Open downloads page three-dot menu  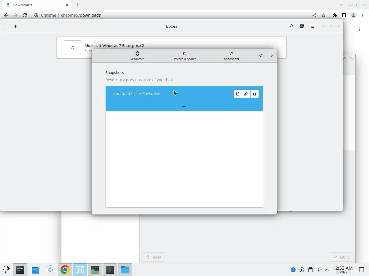tap(359, 29)
